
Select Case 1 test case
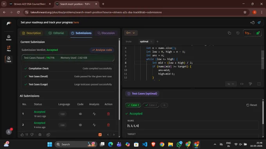coord(133,105)
